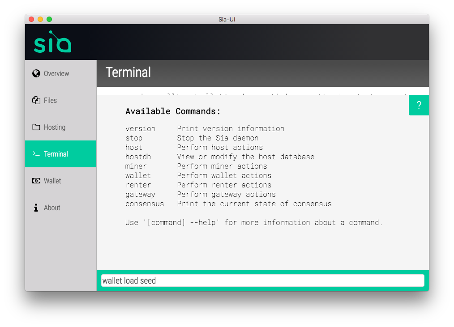Click 'Perform wallet actions' description
This screenshot has height=327, width=454.
224,176
